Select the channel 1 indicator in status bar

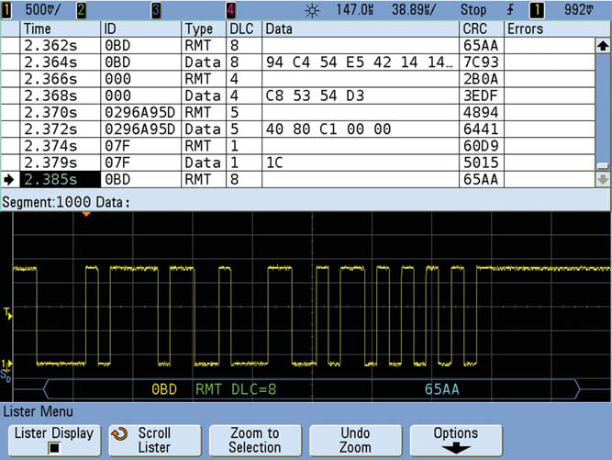8,10
